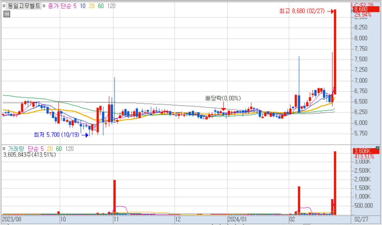This screenshot has height=225, width=382.
Task: Click the 거래량 volume indicator label
Action: (16, 149)
